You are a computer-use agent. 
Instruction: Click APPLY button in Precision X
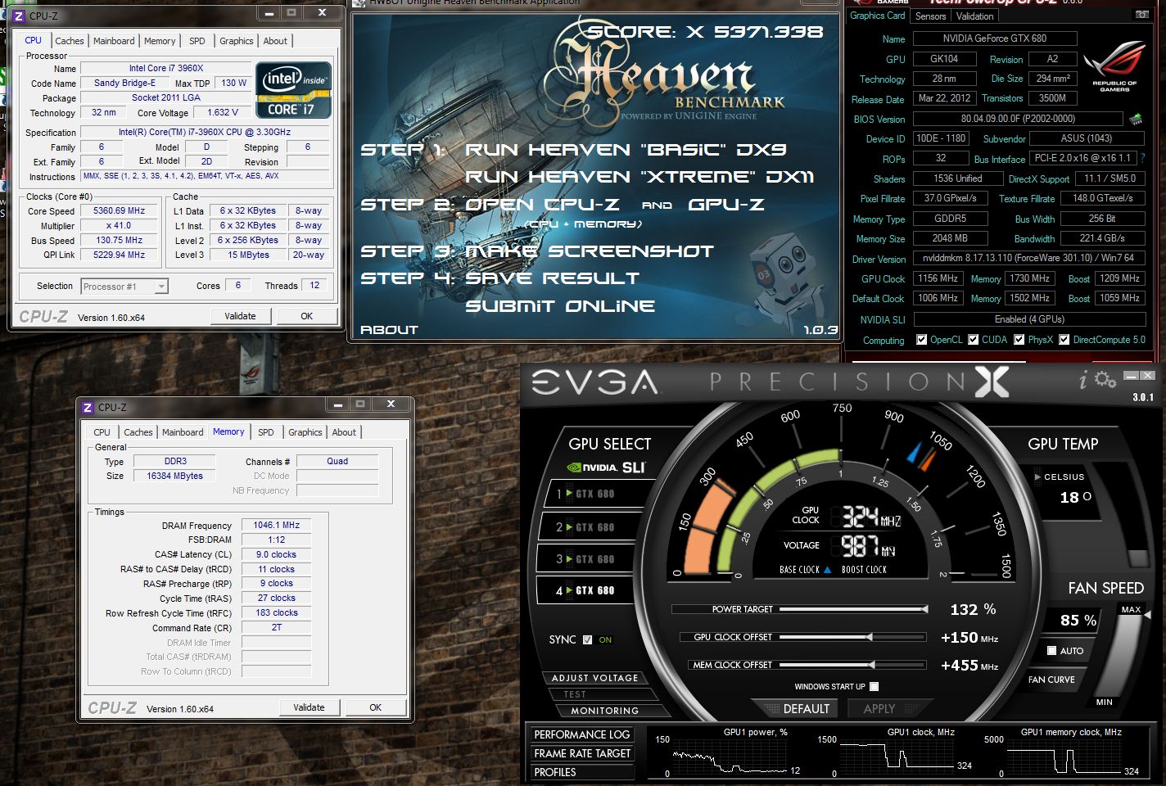879,709
